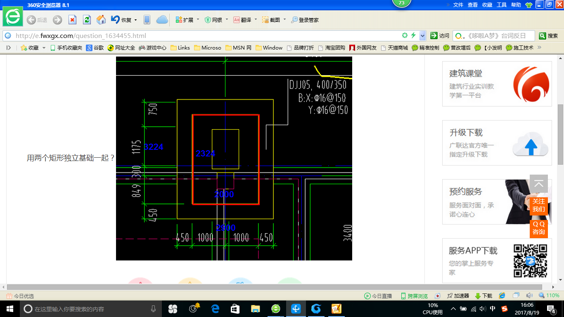Screen dimensions: 564x317
Task: Expand the 截图 dropdown arrow
Action: (284, 19)
